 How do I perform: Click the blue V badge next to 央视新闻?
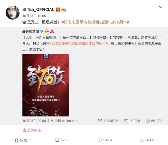pos(42,31)
